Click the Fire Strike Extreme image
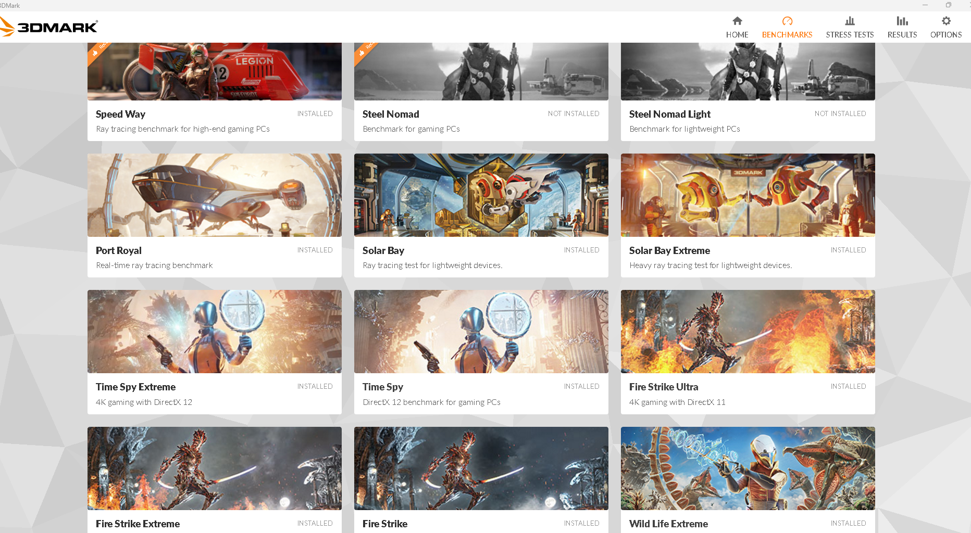Image resolution: width=971 pixels, height=533 pixels. point(215,468)
